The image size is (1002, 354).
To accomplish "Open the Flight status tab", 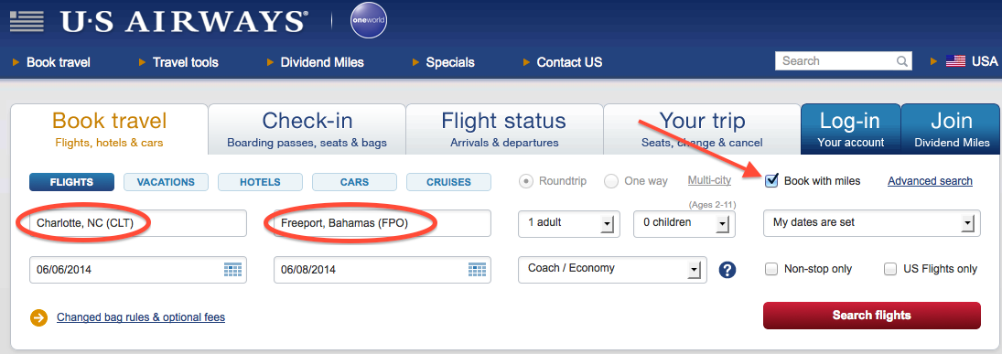I will pyautogui.click(x=504, y=129).
